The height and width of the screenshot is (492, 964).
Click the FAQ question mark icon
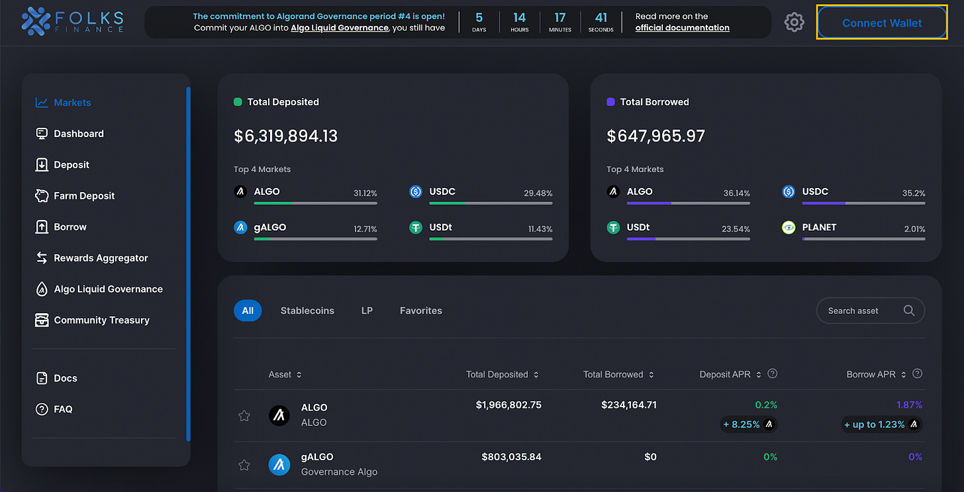[x=42, y=409]
